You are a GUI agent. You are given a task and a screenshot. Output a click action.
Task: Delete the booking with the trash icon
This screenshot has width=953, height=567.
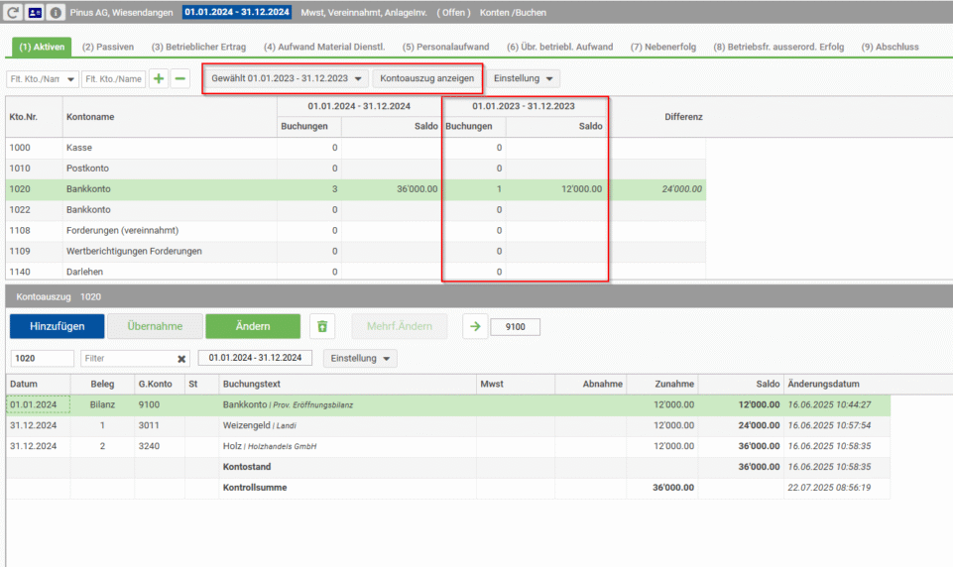coord(321,326)
